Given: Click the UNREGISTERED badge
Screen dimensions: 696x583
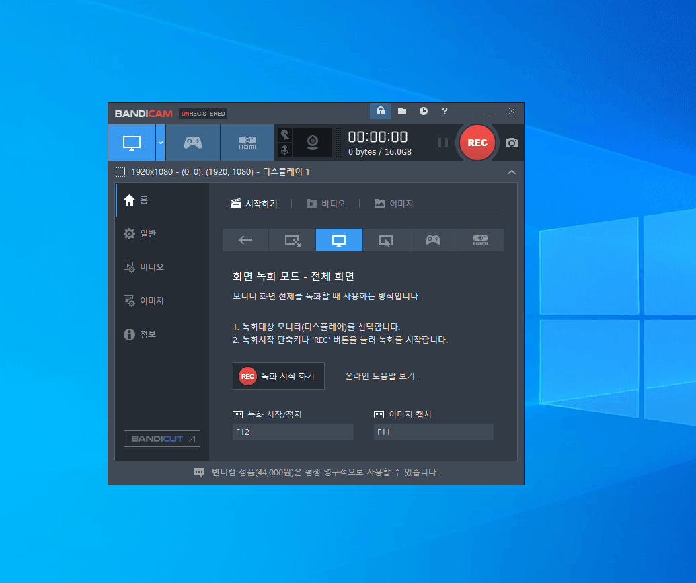Looking at the screenshot, I should (x=203, y=114).
